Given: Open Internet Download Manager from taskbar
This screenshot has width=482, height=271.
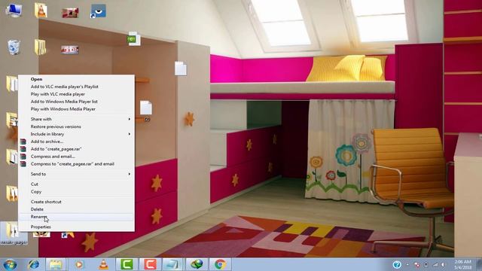Looking at the screenshot, I should coord(197,264).
